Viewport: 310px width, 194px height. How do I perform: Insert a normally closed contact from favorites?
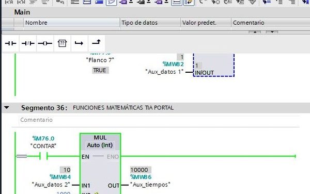pos(28,43)
